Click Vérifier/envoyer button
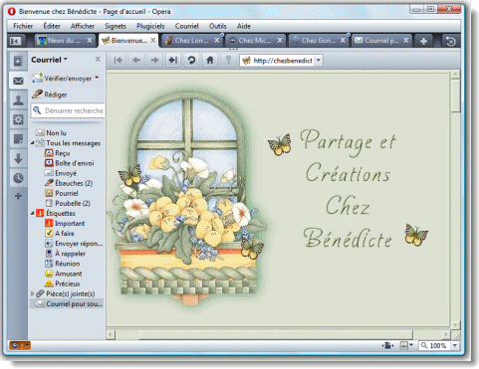 [x=62, y=79]
